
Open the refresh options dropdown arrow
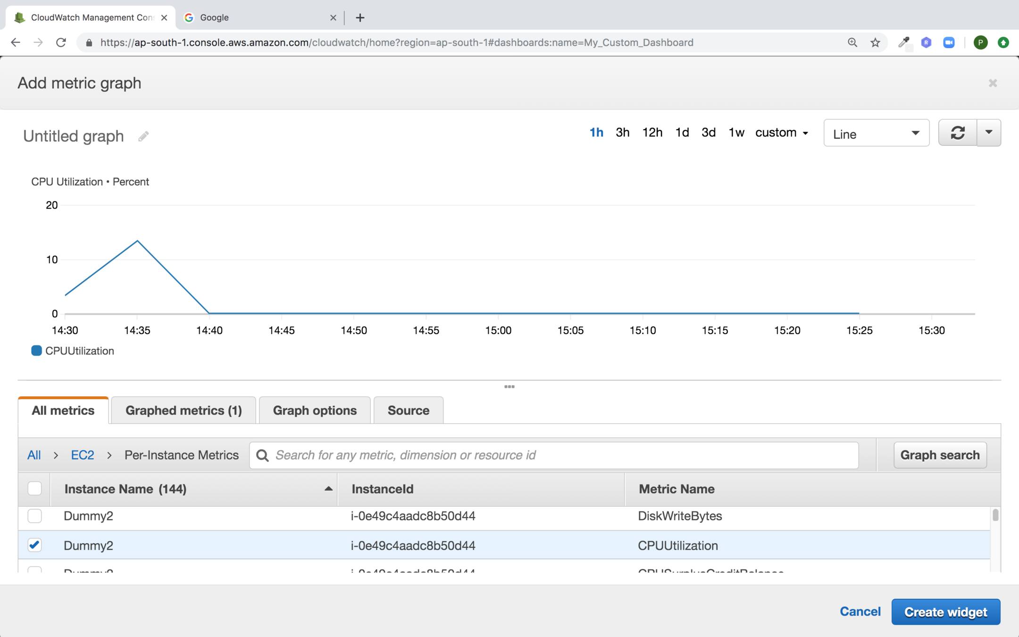click(x=989, y=133)
